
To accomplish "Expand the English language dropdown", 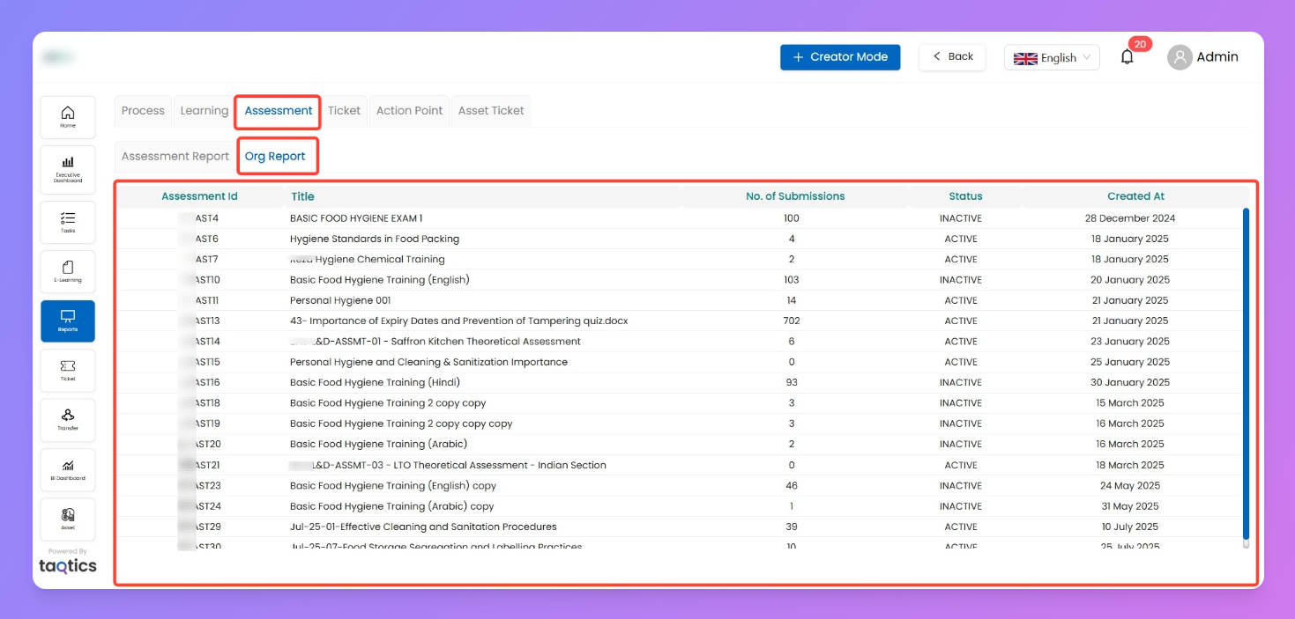I will (1052, 58).
